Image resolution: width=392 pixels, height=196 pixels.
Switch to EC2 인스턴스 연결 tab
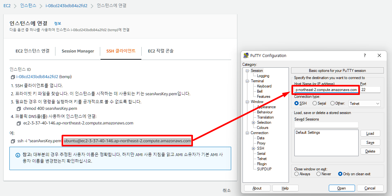(32, 51)
